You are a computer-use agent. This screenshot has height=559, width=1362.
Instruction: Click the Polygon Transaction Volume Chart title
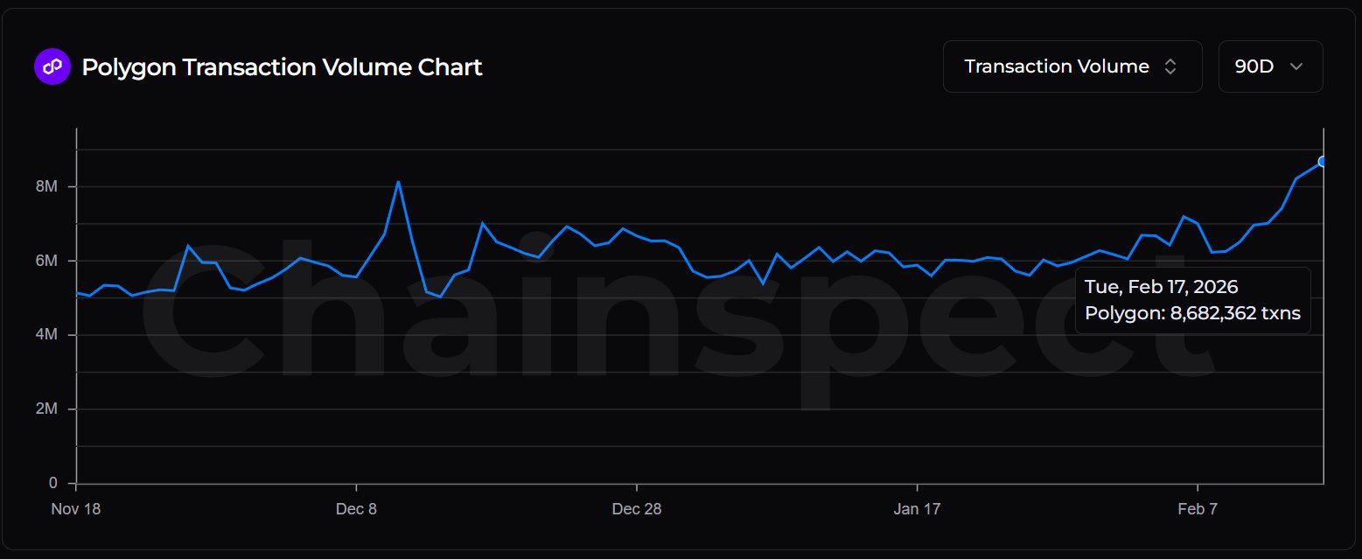coord(282,66)
